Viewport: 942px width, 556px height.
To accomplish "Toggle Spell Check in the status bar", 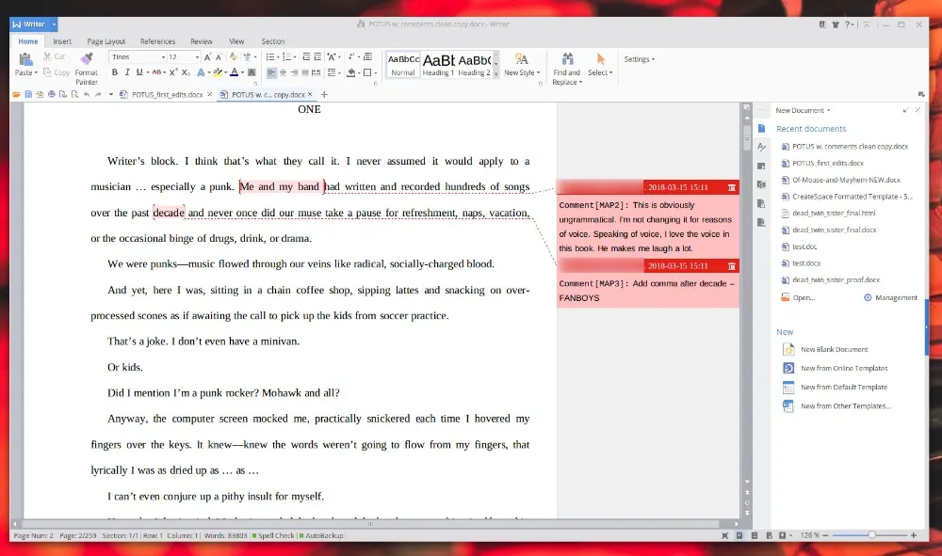I will (x=275, y=535).
